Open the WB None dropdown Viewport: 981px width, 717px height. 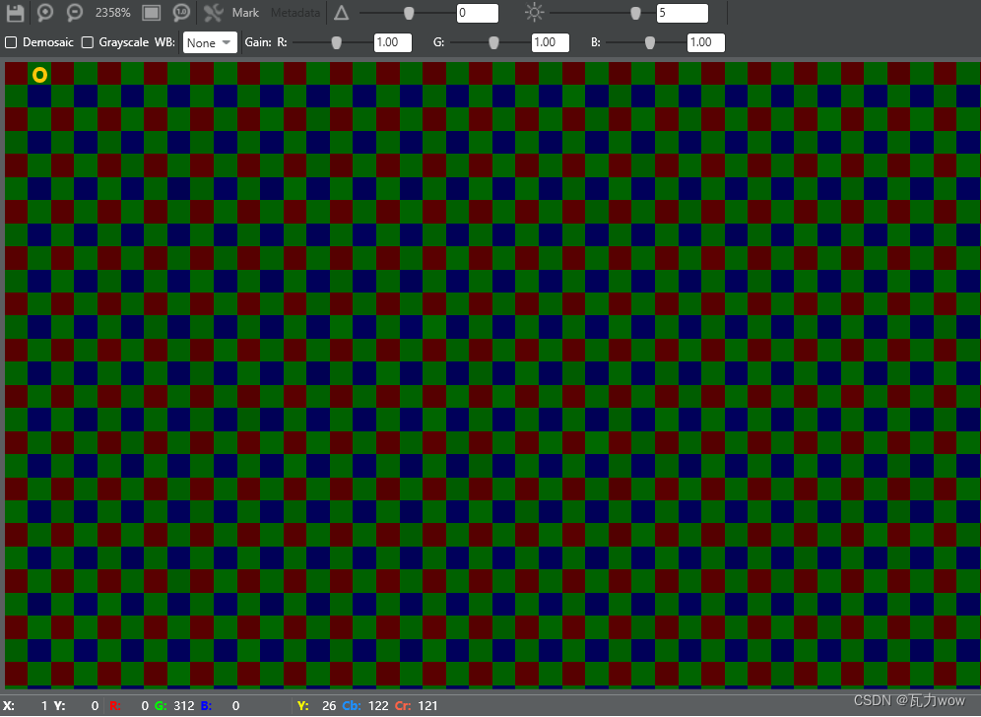click(210, 42)
